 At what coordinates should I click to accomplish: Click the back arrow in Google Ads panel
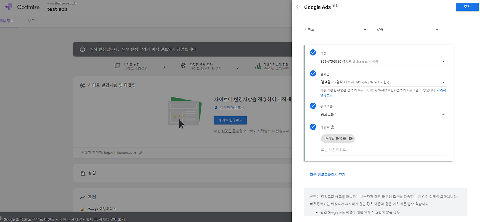tap(298, 7)
